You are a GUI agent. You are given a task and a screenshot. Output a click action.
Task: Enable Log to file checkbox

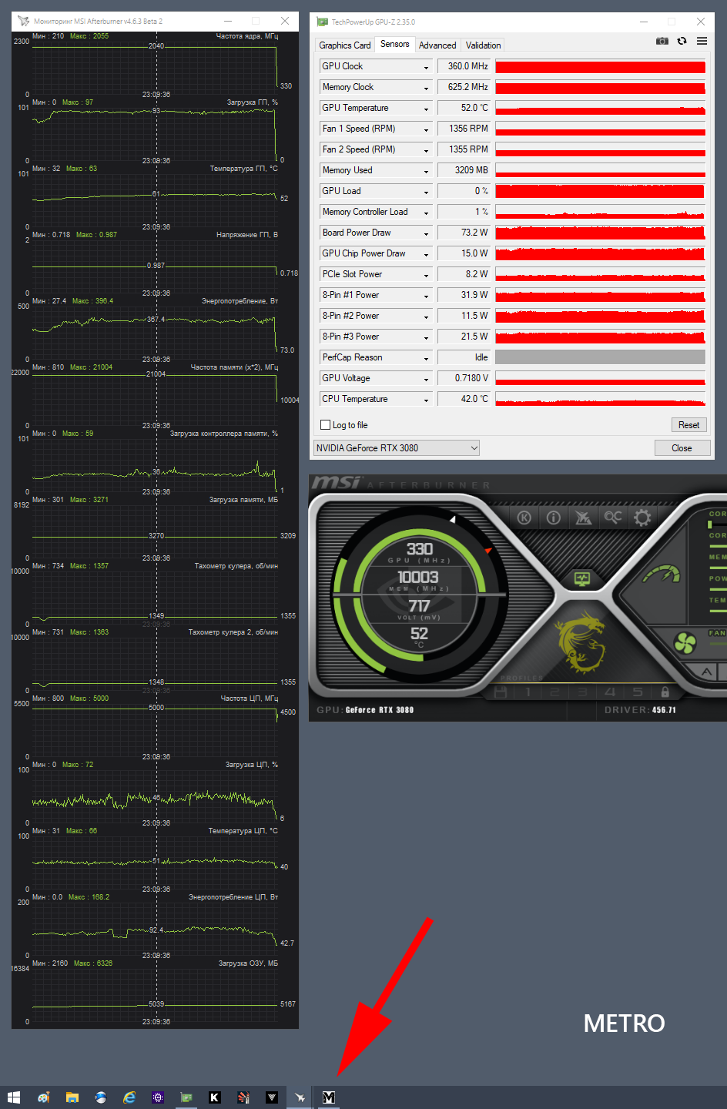(325, 425)
